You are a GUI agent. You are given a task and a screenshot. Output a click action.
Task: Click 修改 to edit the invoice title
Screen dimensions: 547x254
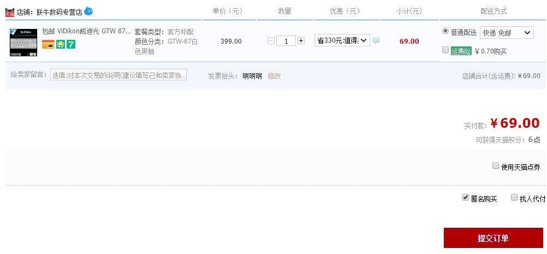pos(274,76)
